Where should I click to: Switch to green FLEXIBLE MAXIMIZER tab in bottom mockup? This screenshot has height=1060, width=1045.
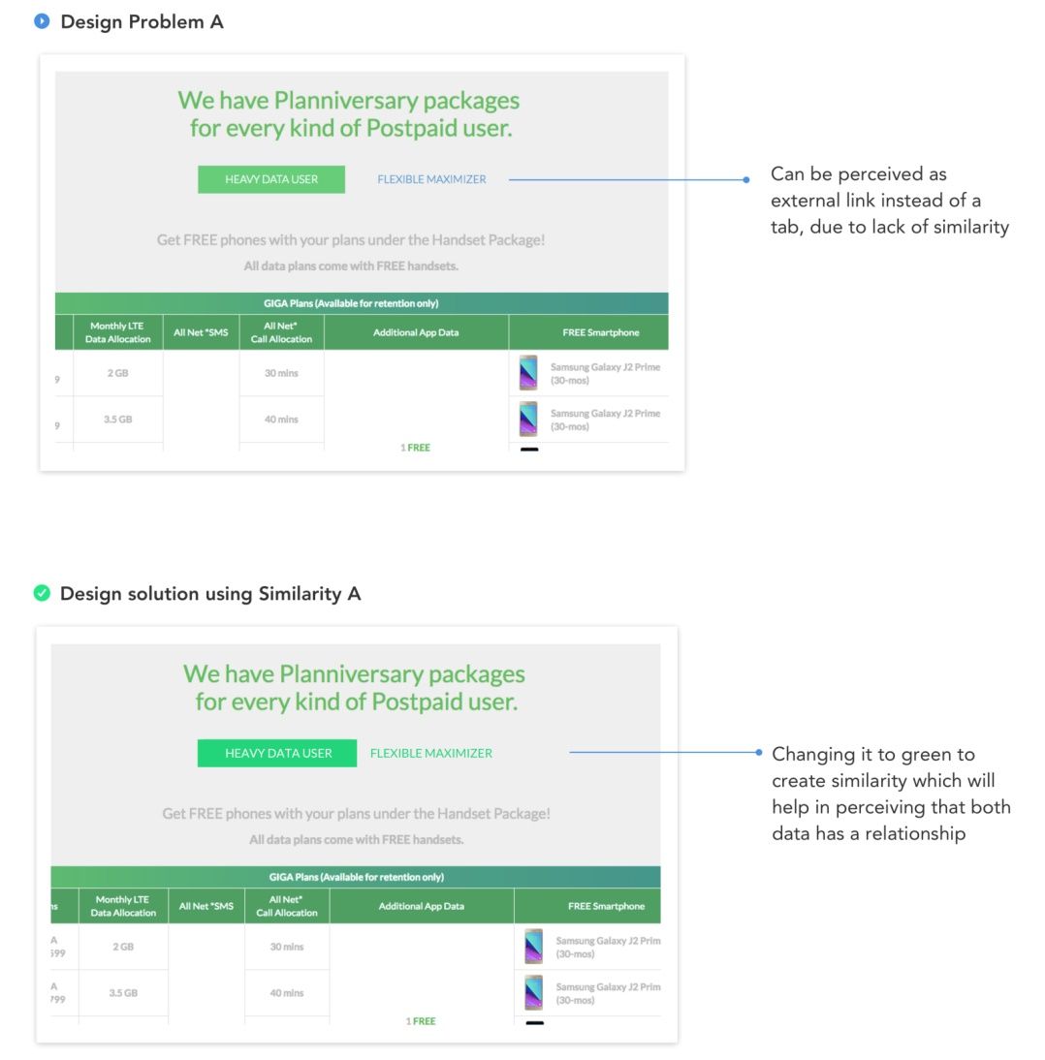tap(430, 753)
